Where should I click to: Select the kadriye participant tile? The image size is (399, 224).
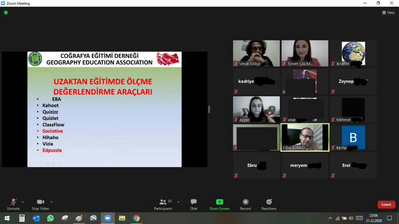click(256, 81)
